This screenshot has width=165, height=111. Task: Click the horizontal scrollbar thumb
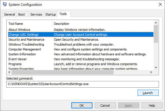point(63,72)
